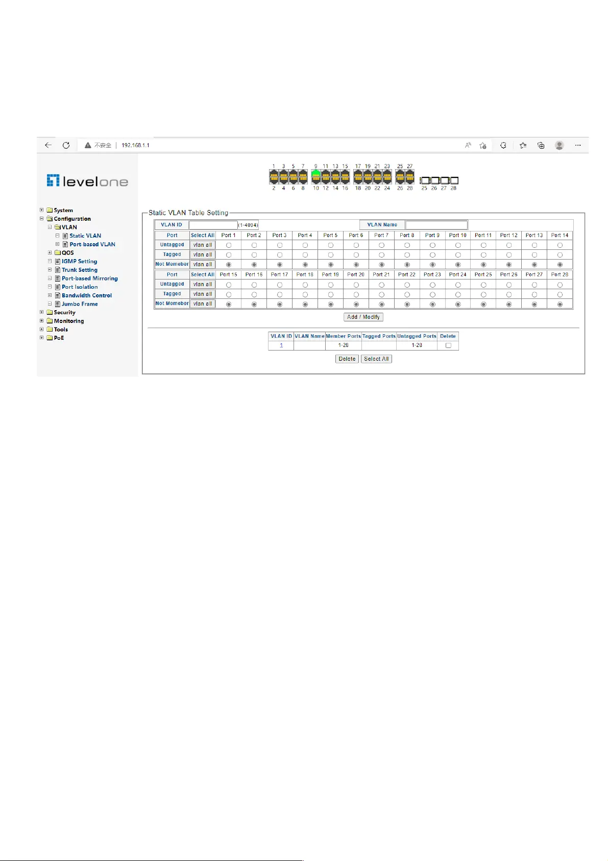Open the read aloud icon in address bar
This screenshot has height=861, width=608.
click(468, 145)
